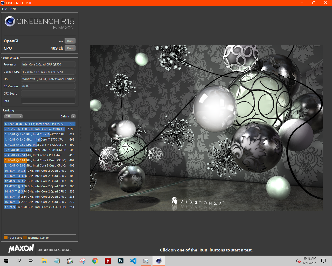Launch Visual Studio Code from the taskbar
The width and height of the screenshot is (332, 266).
pyautogui.click(x=133, y=261)
